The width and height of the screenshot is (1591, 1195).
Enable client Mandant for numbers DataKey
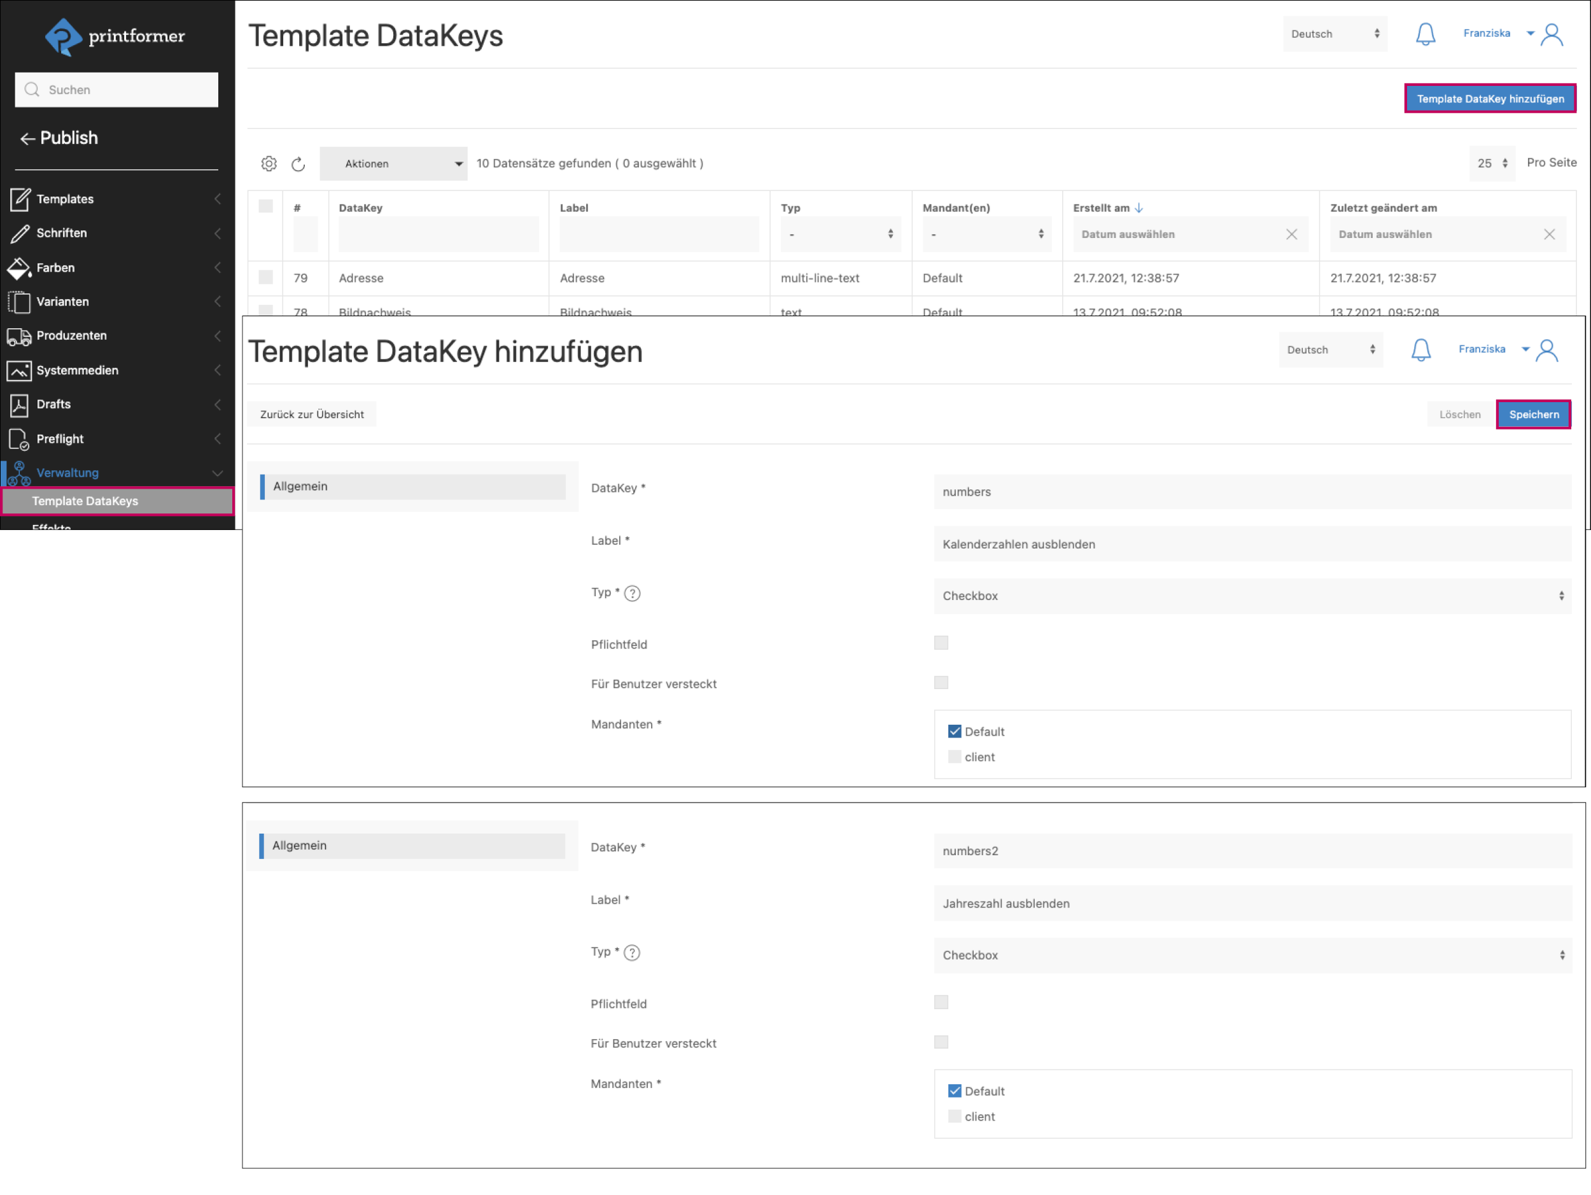(x=955, y=757)
